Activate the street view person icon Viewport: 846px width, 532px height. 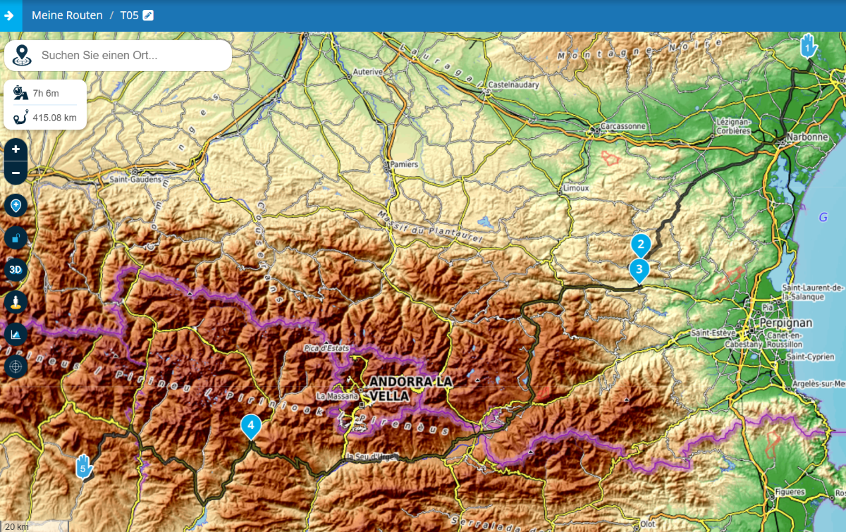click(16, 302)
